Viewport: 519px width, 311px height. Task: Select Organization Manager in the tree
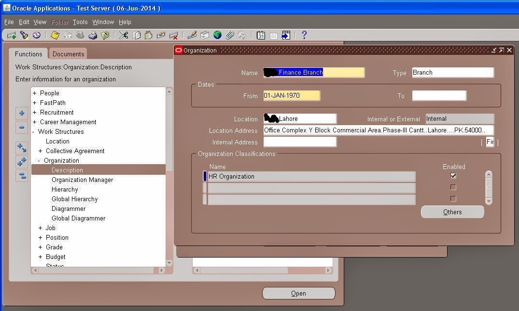point(83,180)
